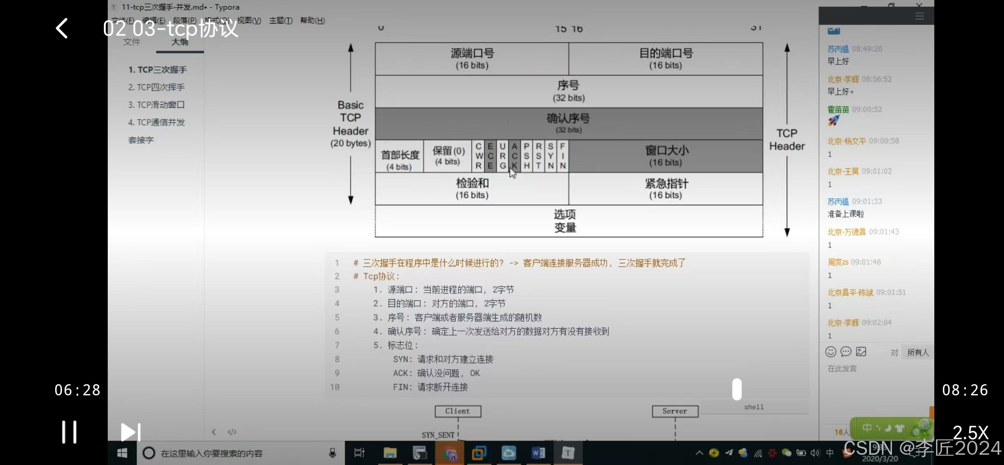Viewport: 1004px width, 465px height.
Task: Go back using the top-left arrow
Action: point(62,28)
